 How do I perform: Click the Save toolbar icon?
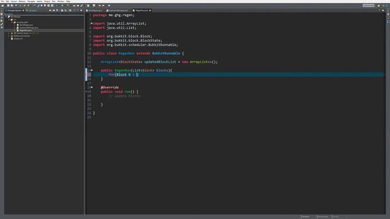tap(8, 5)
